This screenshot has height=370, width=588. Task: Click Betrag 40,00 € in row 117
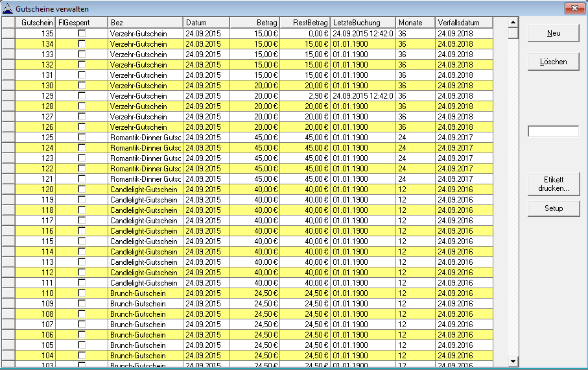pos(255,221)
